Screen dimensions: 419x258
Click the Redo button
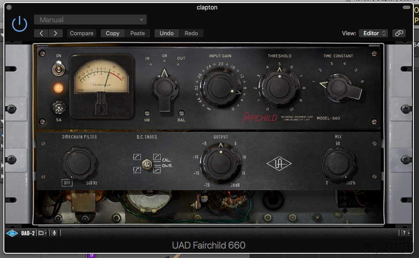(191, 33)
